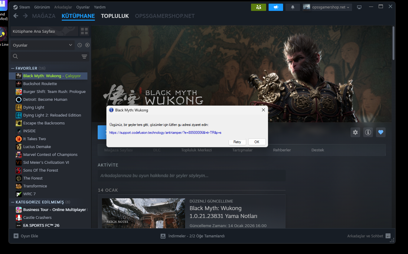Open the opssgamershop.net account dropdown
This screenshot has height=254, width=408.
(x=327, y=7)
